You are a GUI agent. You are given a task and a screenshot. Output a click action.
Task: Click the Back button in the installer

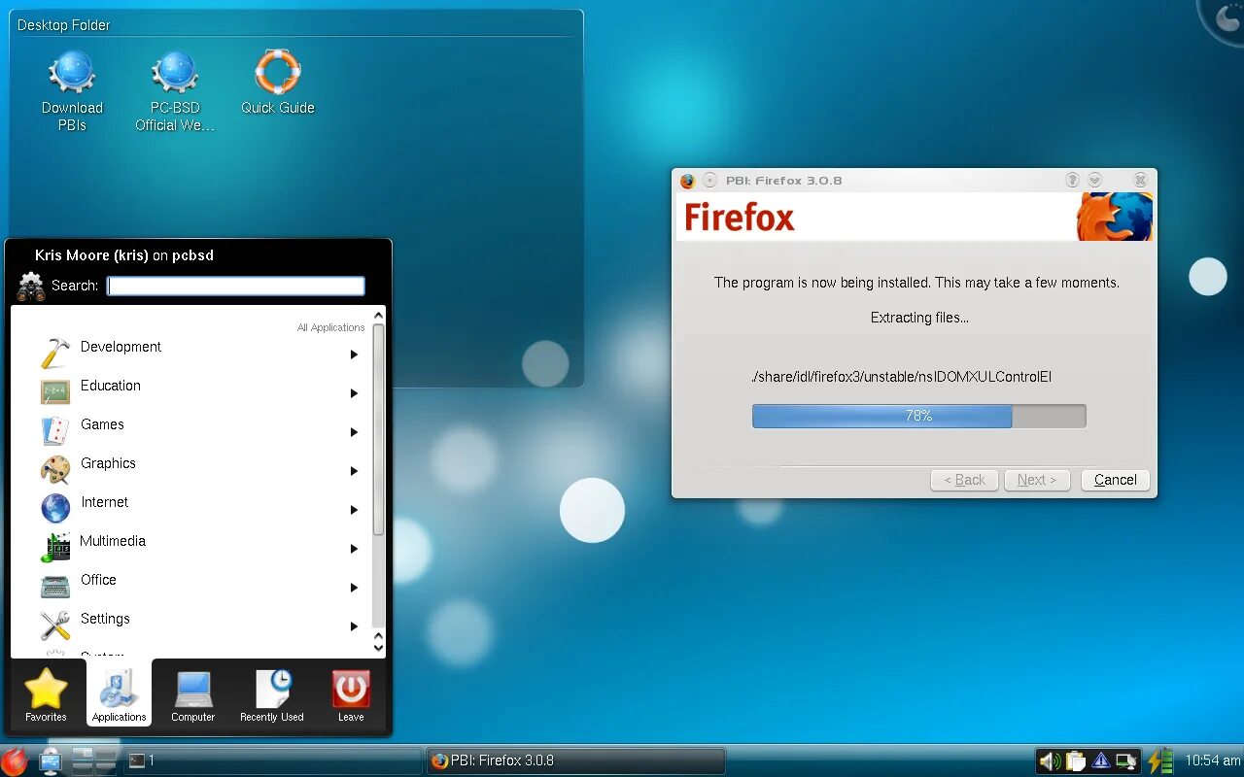coord(965,480)
